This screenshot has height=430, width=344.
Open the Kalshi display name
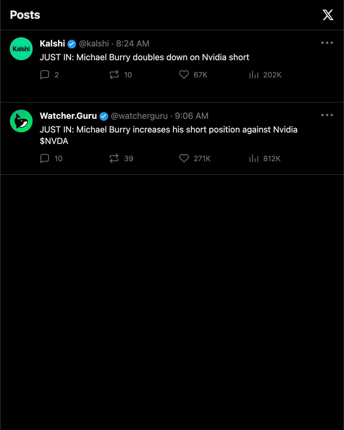click(52, 44)
